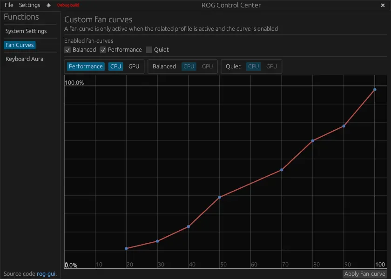The height and width of the screenshot is (279, 391).
Task: Select CPU under the Quiet profile
Action: (x=253, y=66)
